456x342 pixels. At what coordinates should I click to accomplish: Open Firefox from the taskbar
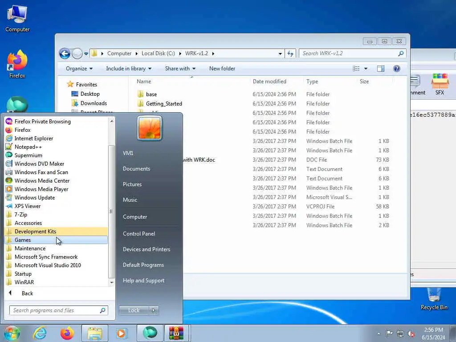[x=67, y=333]
